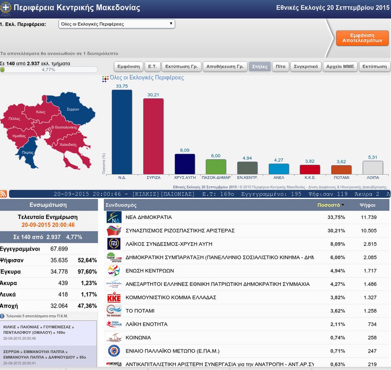This screenshot has width=391, height=370.
Task: Click ΚΟΜΜΟΥΝΙΣΤΙΚΟ ΚΟΜΜΑ ΕΛΛΑΔΑΣ row name
Action: click(171, 298)
